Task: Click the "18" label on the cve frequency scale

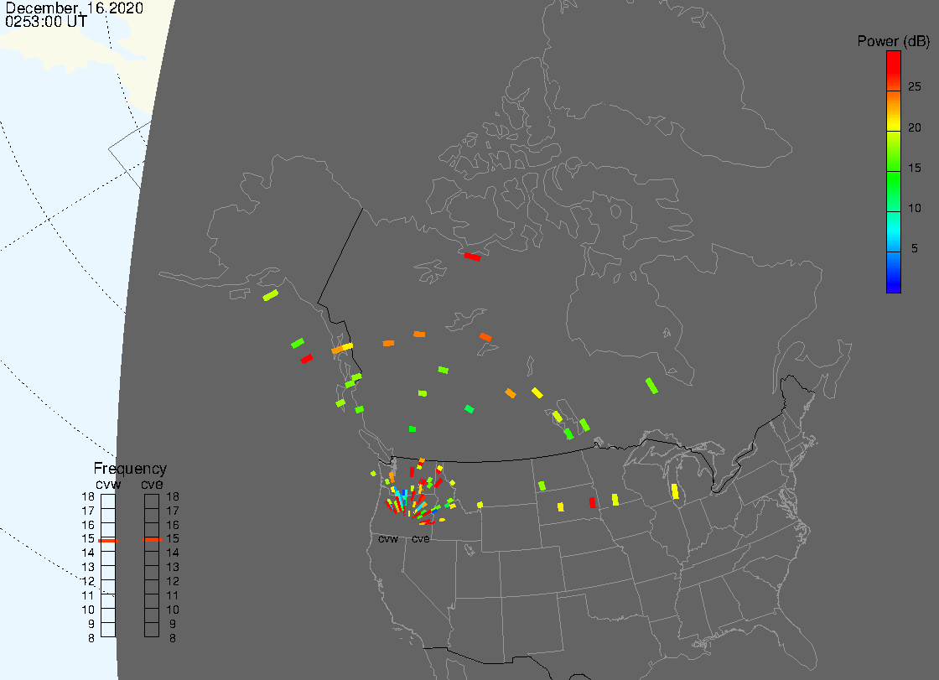Action: click(173, 496)
